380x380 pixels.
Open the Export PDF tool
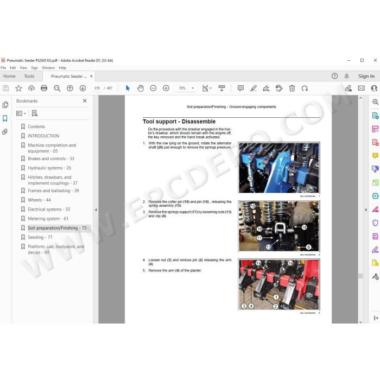pos(375,115)
